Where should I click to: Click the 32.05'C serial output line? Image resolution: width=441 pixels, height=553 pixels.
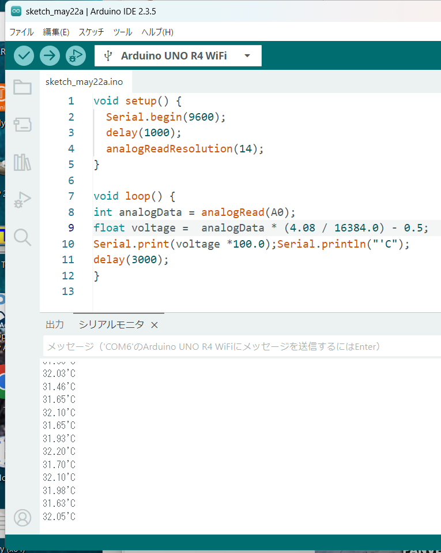tap(59, 517)
